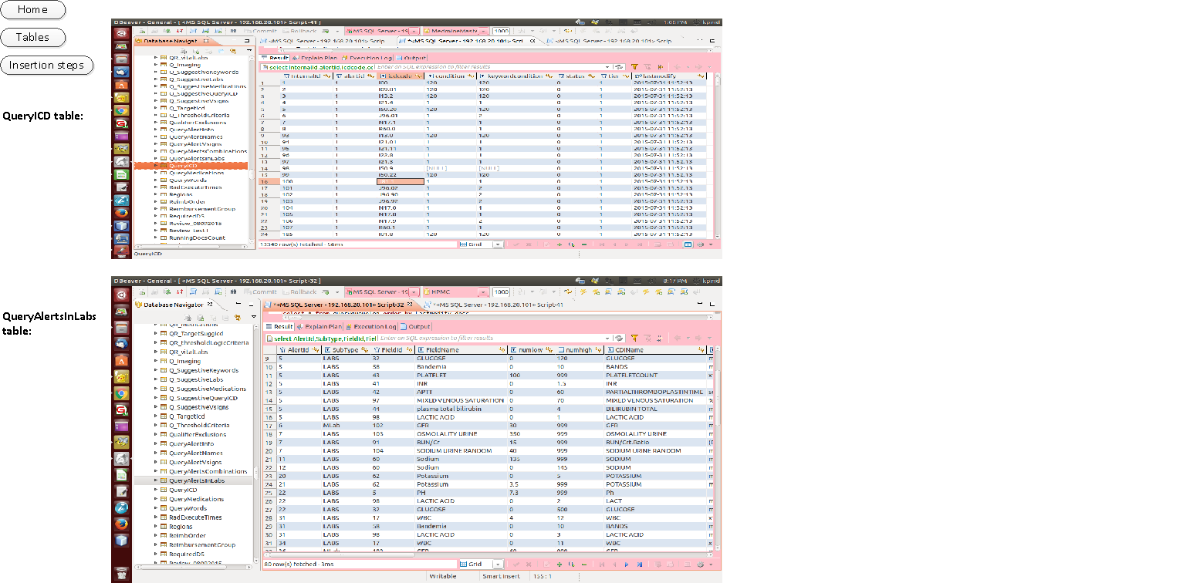
Task: Toggle the filter on the SubType column header
Action: pos(363,349)
